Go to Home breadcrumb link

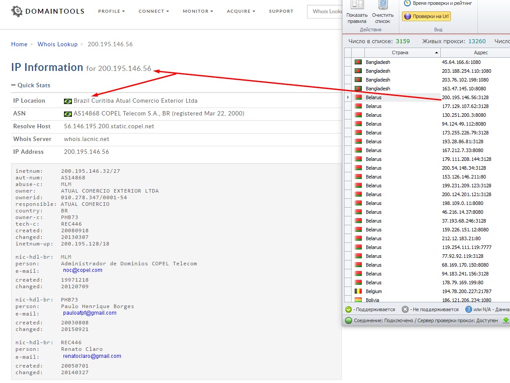tap(19, 44)
